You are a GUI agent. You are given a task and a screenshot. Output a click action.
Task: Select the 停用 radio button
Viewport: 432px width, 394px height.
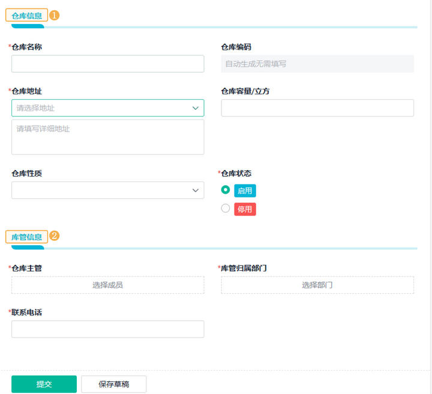[226, 208]
